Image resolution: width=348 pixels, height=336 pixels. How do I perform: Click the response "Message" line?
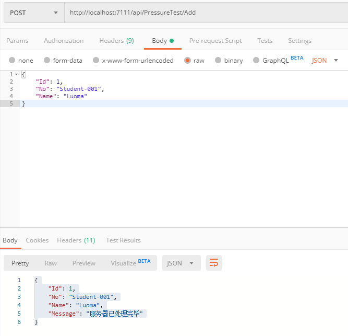(x=95, y=314)
